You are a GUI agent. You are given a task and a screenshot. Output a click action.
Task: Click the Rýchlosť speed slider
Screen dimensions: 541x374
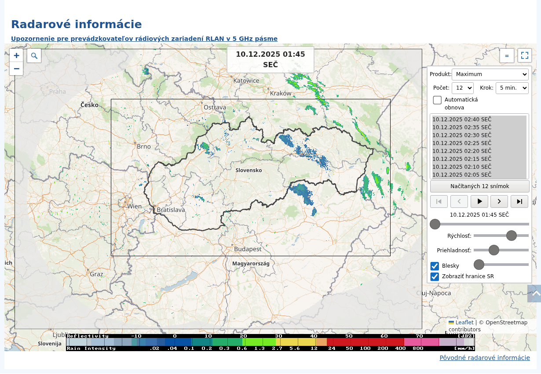tap(501, 236)
